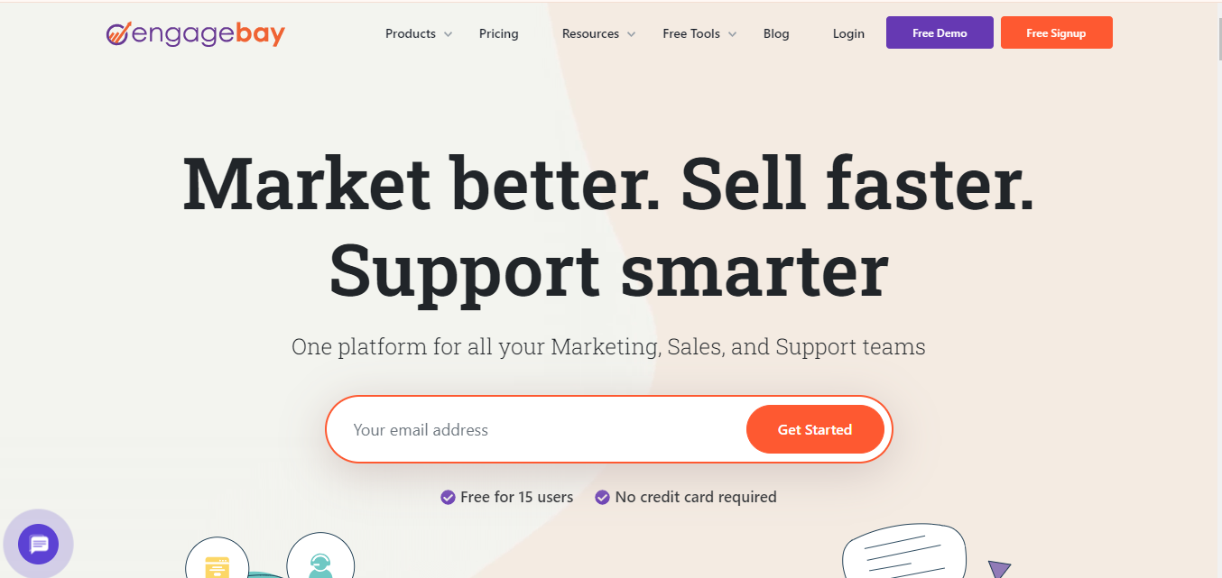Viewport: 1222px width, 578px height.
Task: Open the Blog menu item
Action: (775, 33)
